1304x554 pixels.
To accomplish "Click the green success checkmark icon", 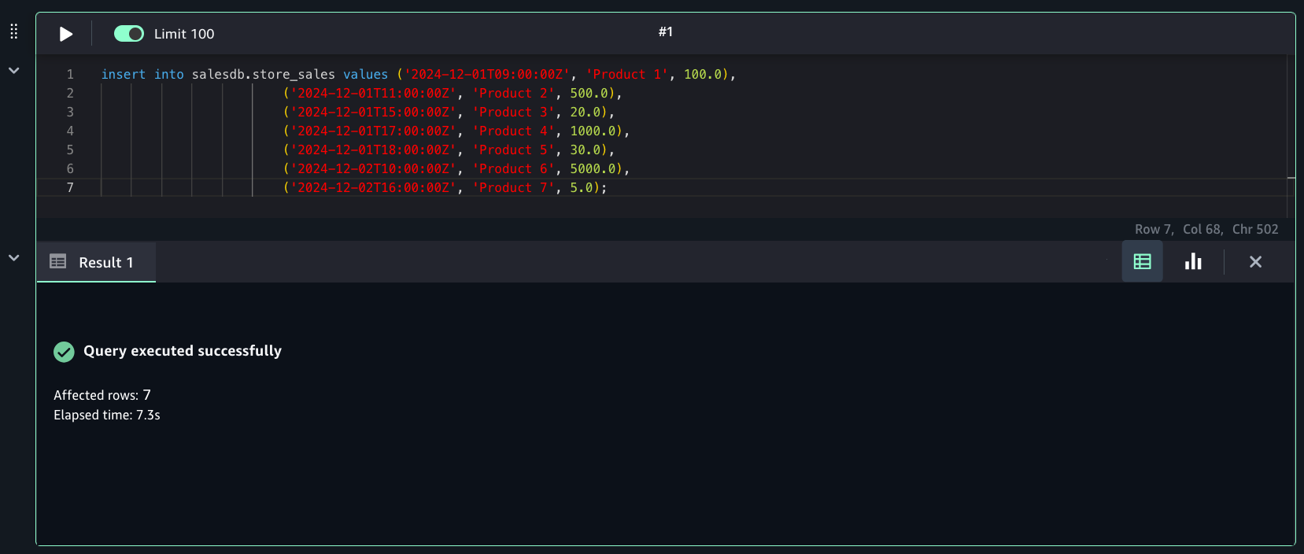I will click(64, 352).
